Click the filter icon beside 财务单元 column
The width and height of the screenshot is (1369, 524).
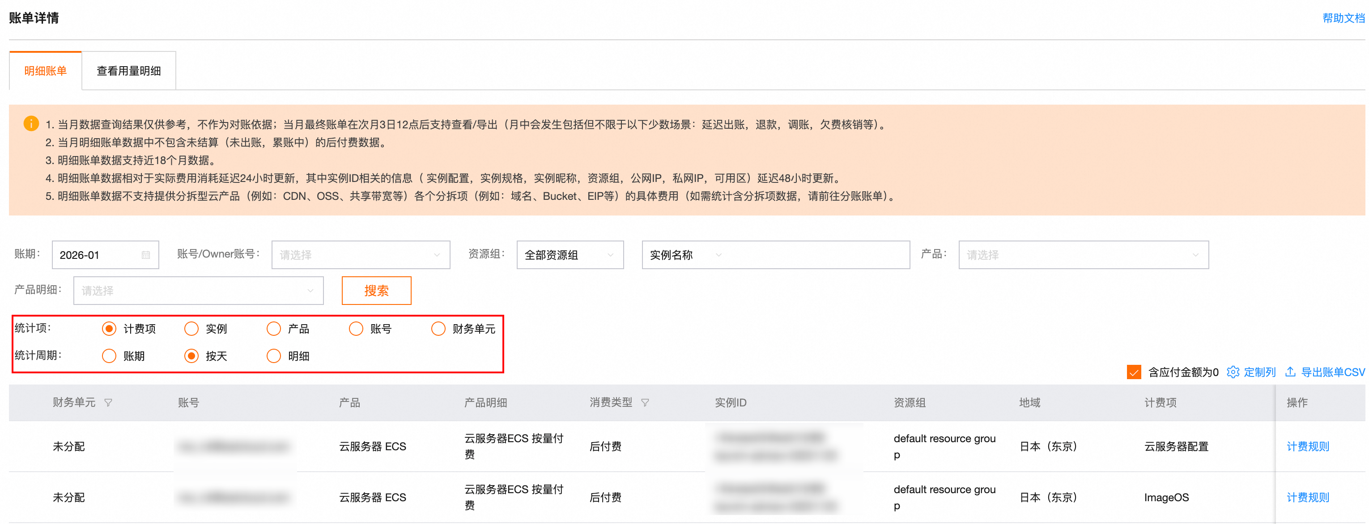[x=108, y=403]
